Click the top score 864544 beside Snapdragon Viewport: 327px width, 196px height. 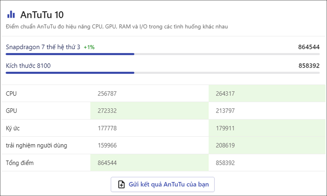[309, 47]
